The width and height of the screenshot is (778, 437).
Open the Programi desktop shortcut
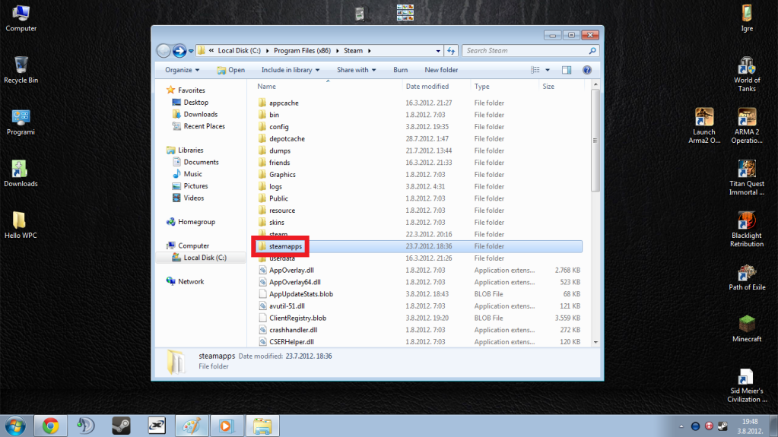click(21, 122)
